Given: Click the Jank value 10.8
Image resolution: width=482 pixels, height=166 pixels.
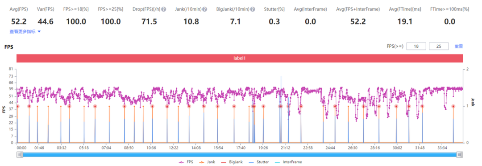Looking at the screenshot, I should click(x=191, y=21).
